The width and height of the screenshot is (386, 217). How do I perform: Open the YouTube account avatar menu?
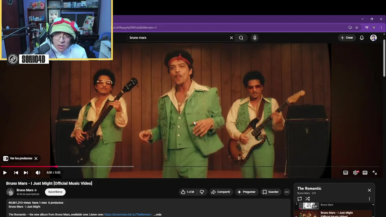373,38
